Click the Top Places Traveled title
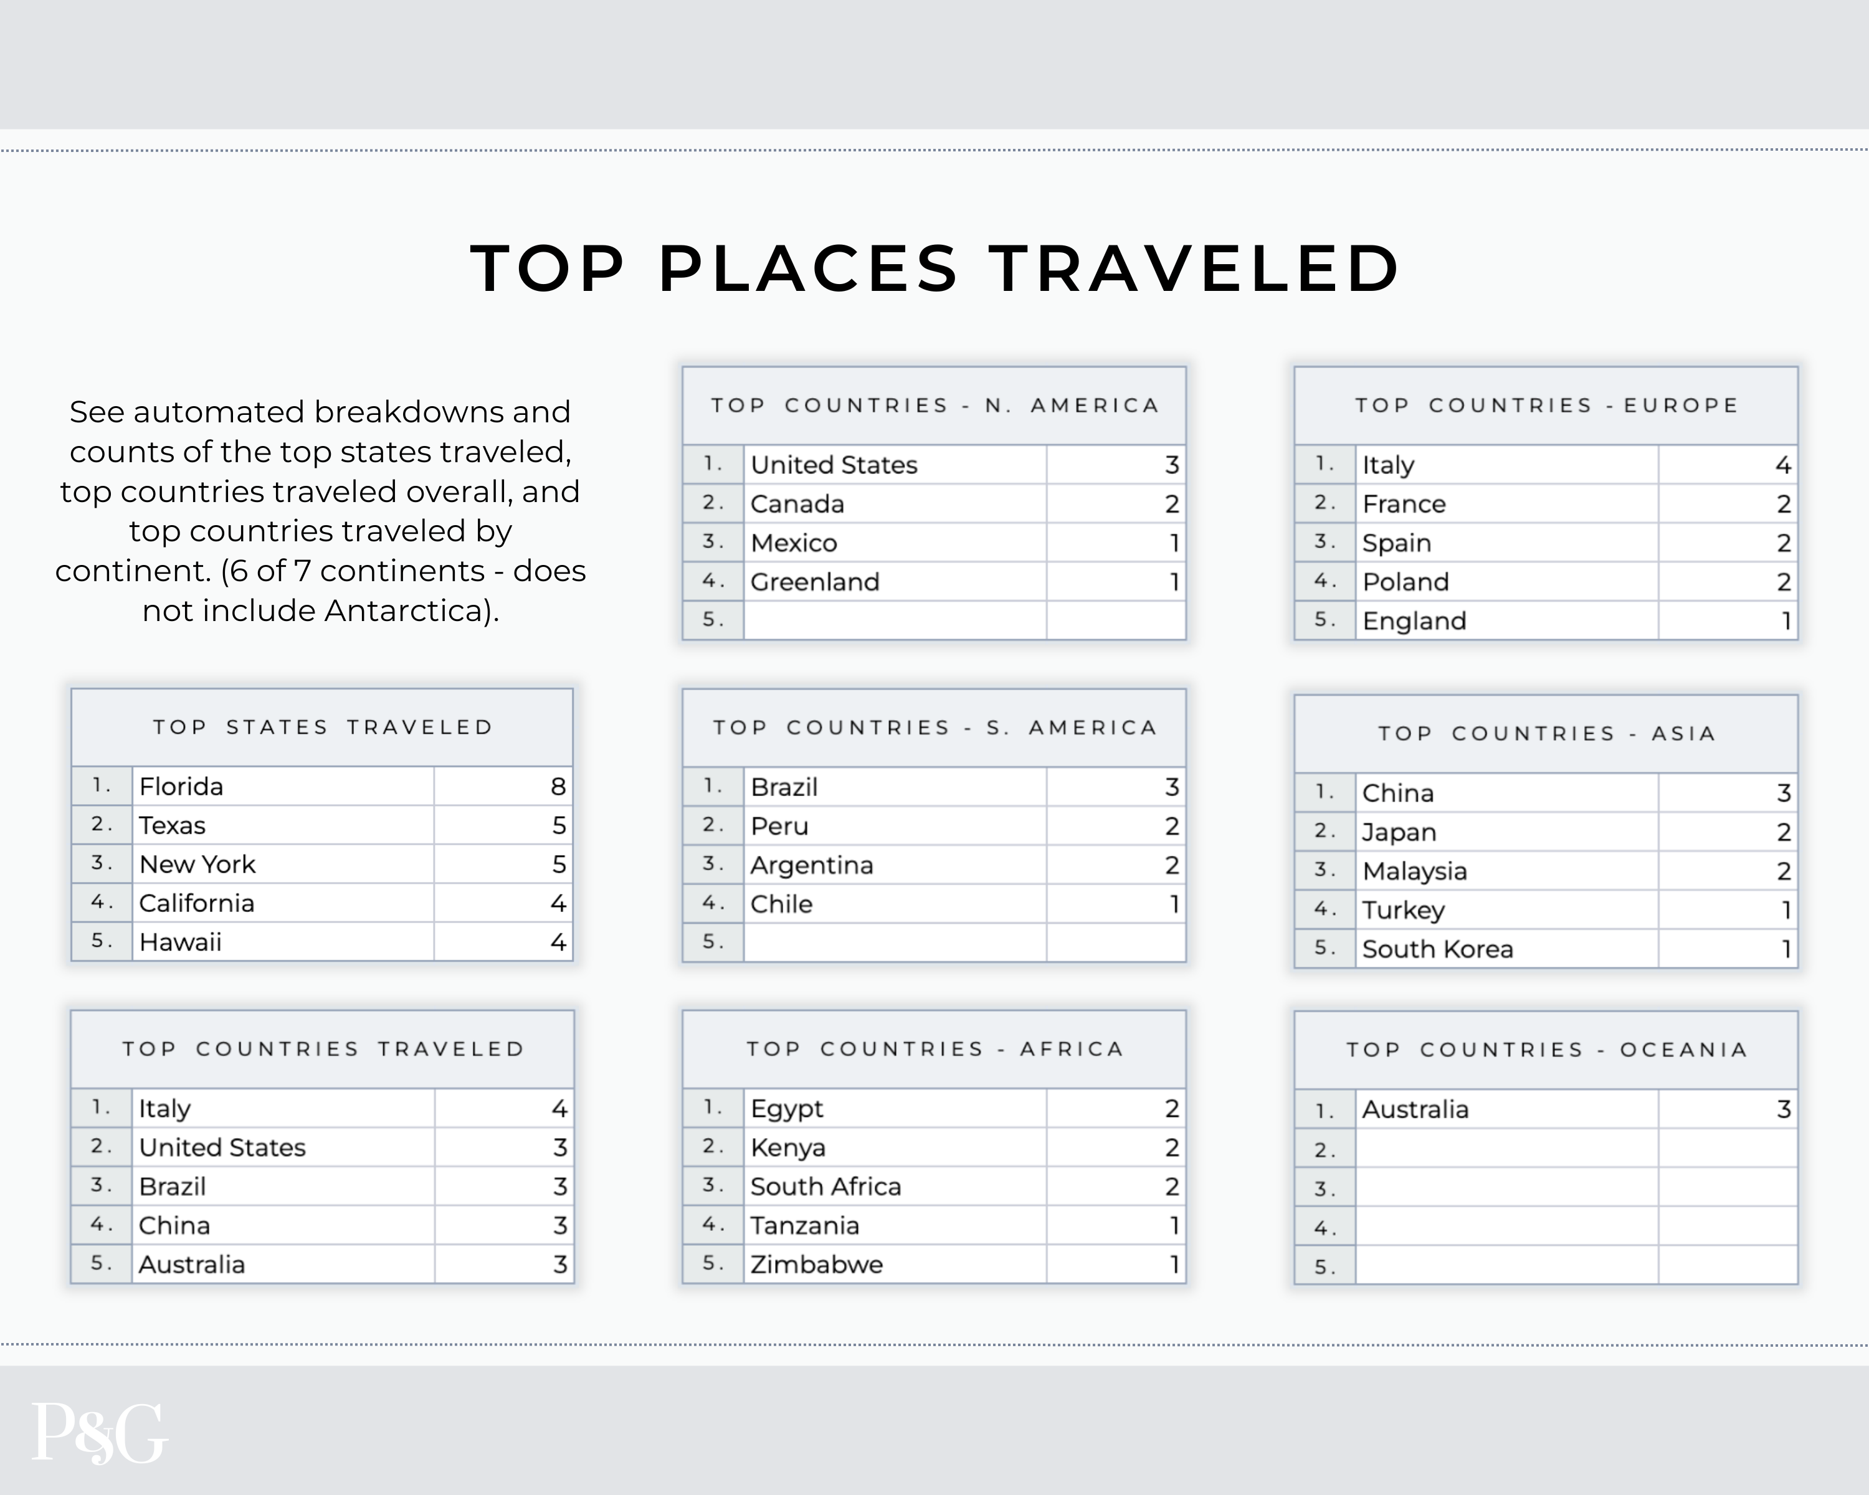1869x1495 pixels. (x=934, y=268)
